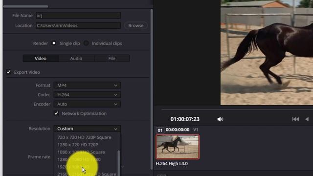Toggle the Network Optimization checkbox
Viewport: 313px width, 176px height.
[56, 113]
